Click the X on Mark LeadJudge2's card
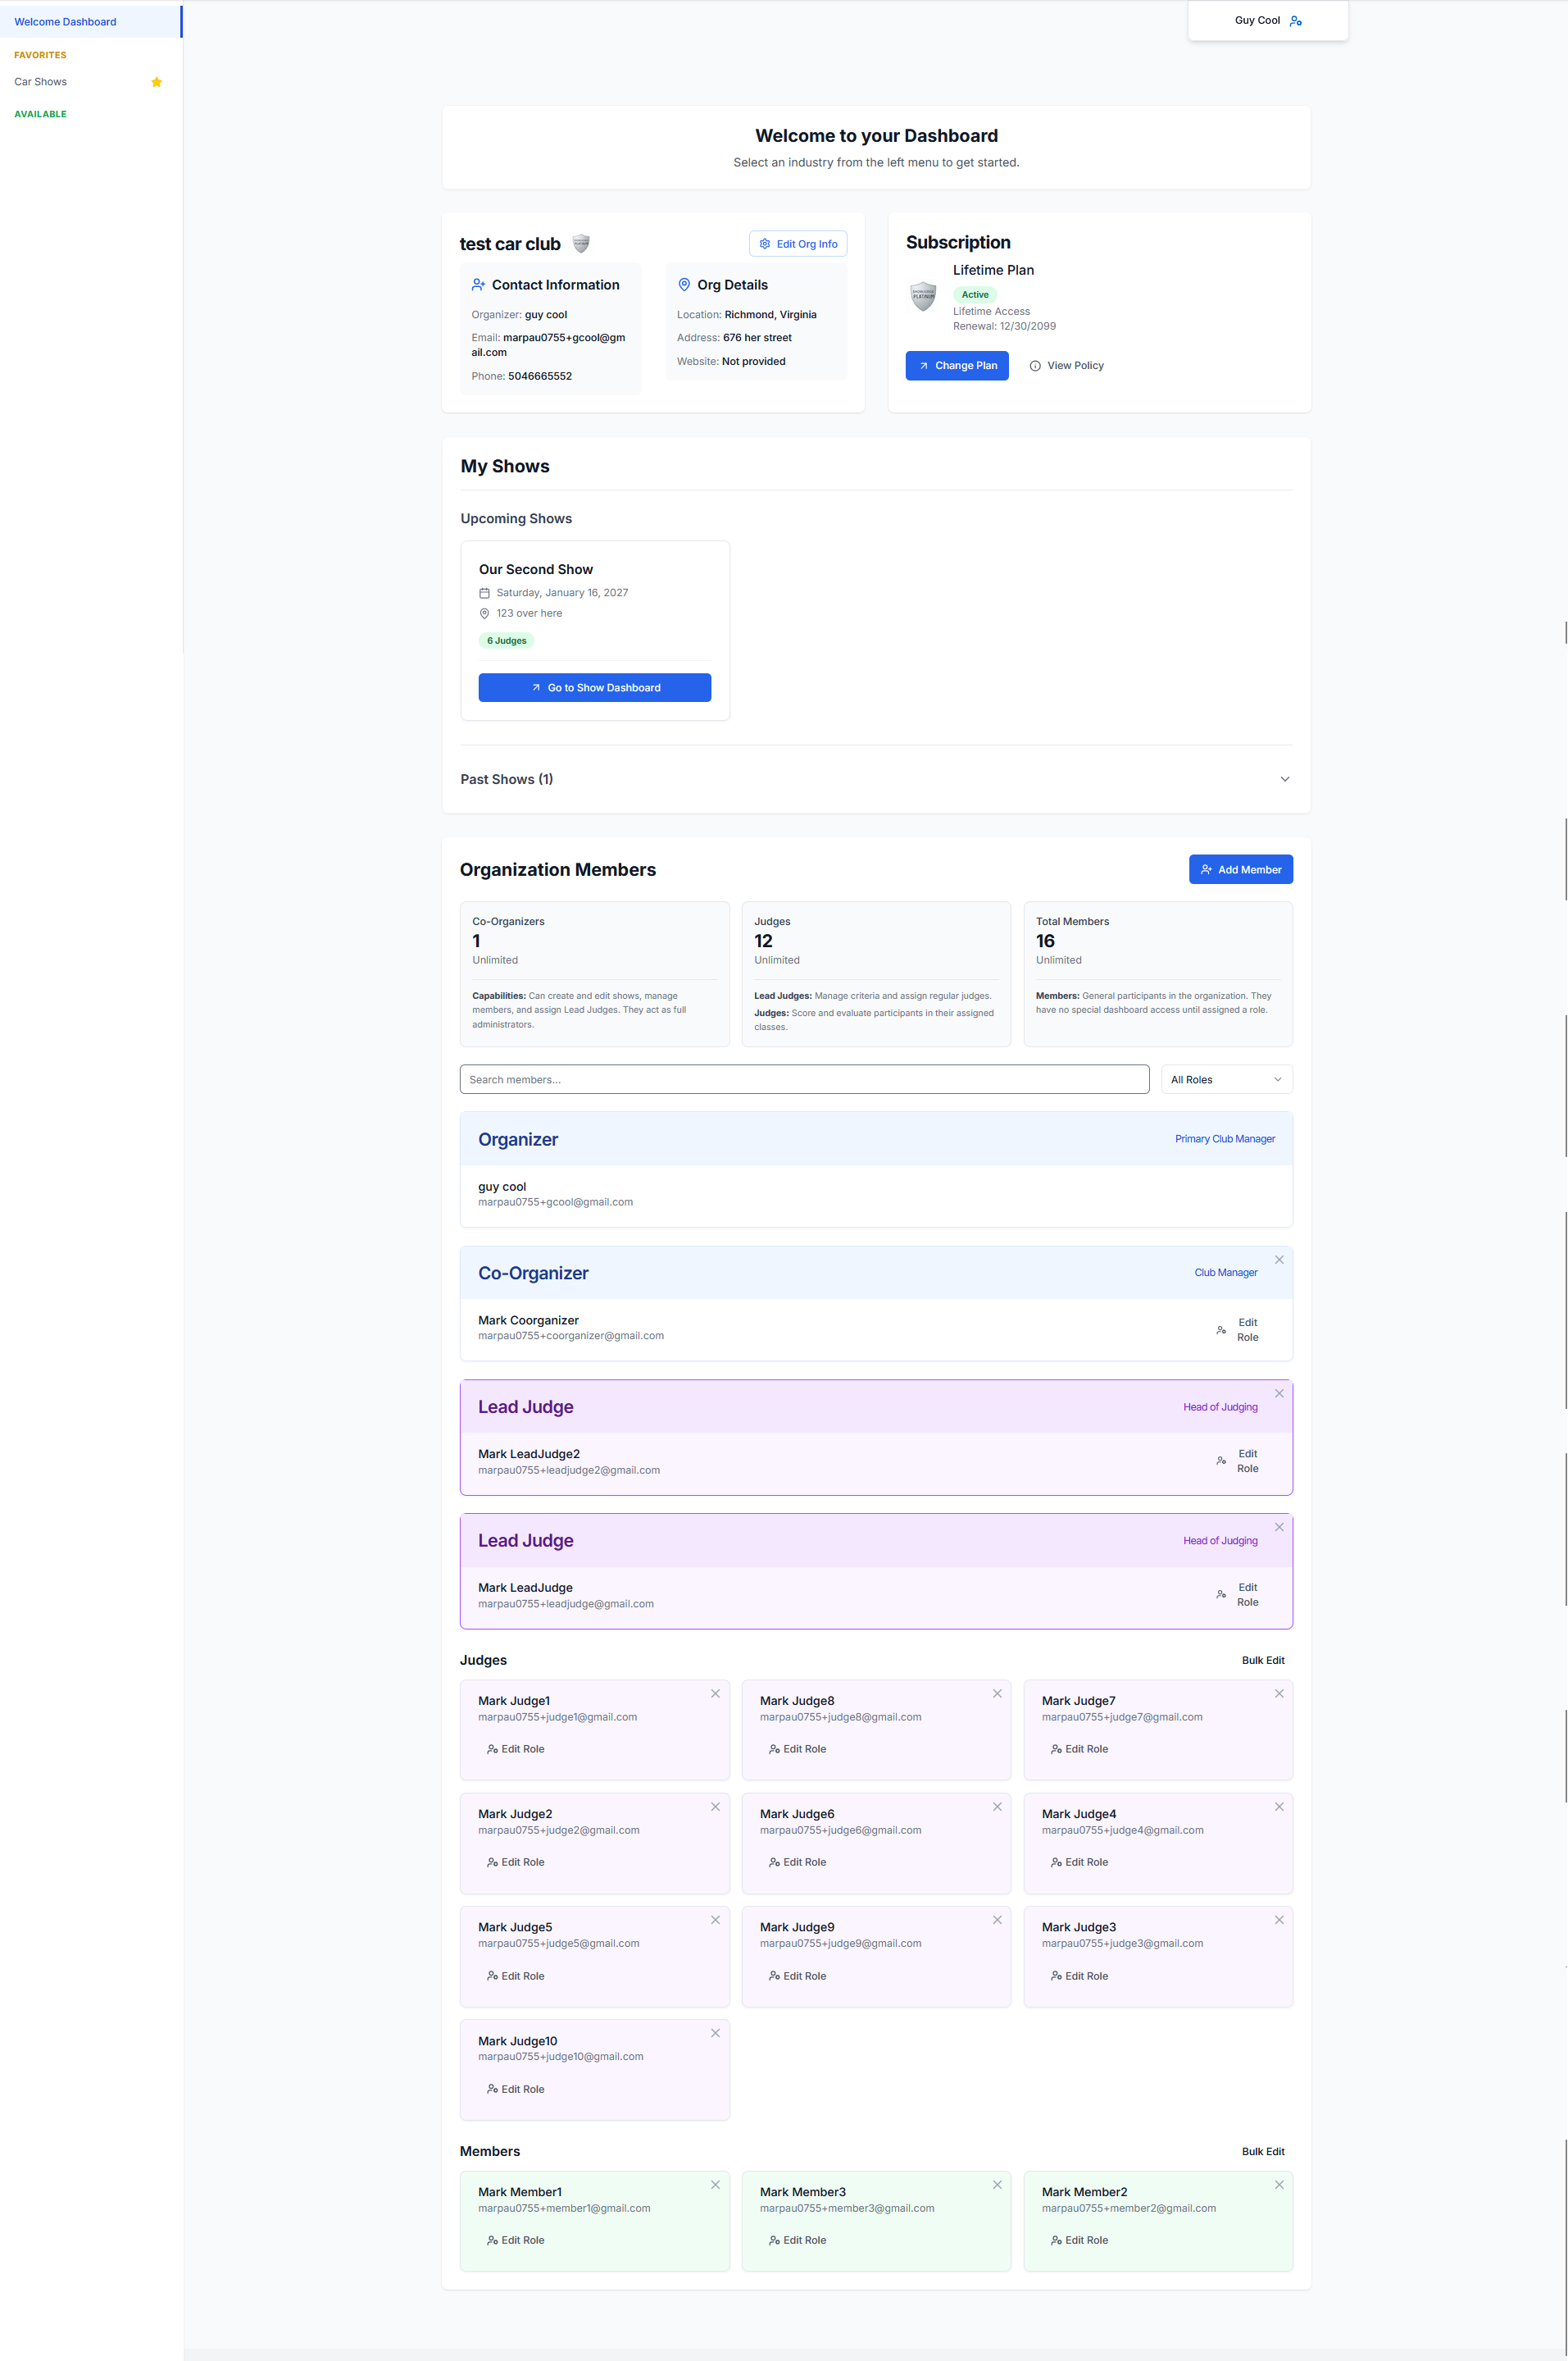1568x2361 pixels. pyautogui.click(x=1279, y=1393)
